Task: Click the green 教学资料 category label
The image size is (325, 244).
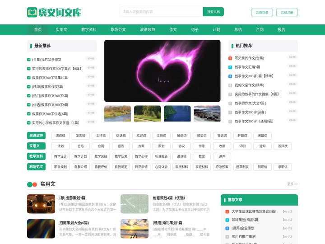Action: [36, 156]
